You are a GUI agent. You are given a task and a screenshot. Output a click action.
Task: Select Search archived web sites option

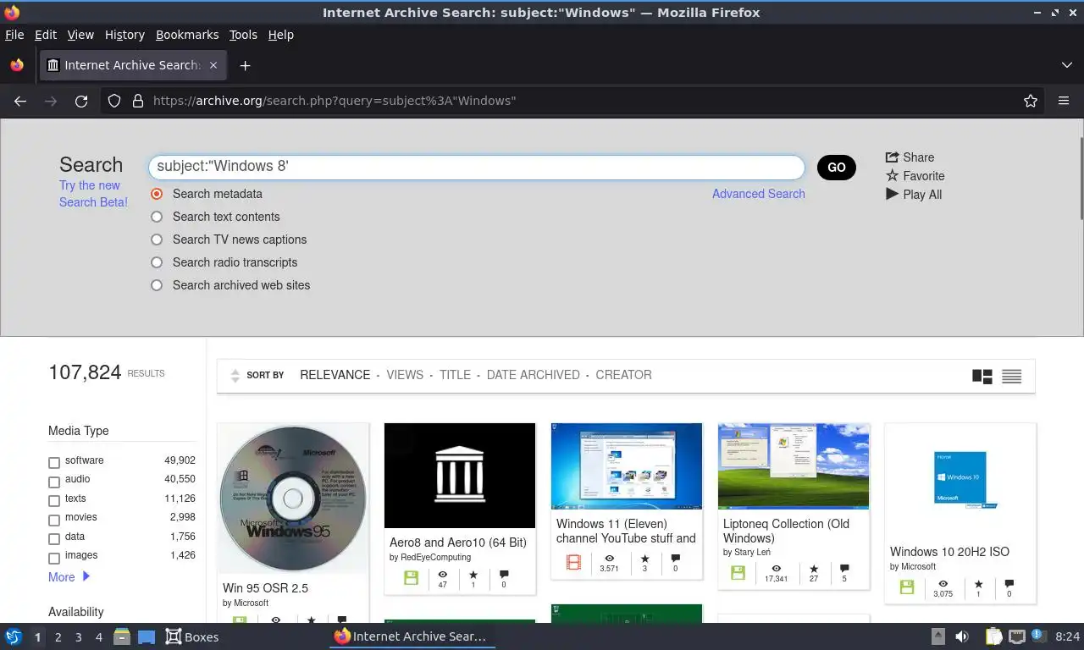[x=157, y=285]
